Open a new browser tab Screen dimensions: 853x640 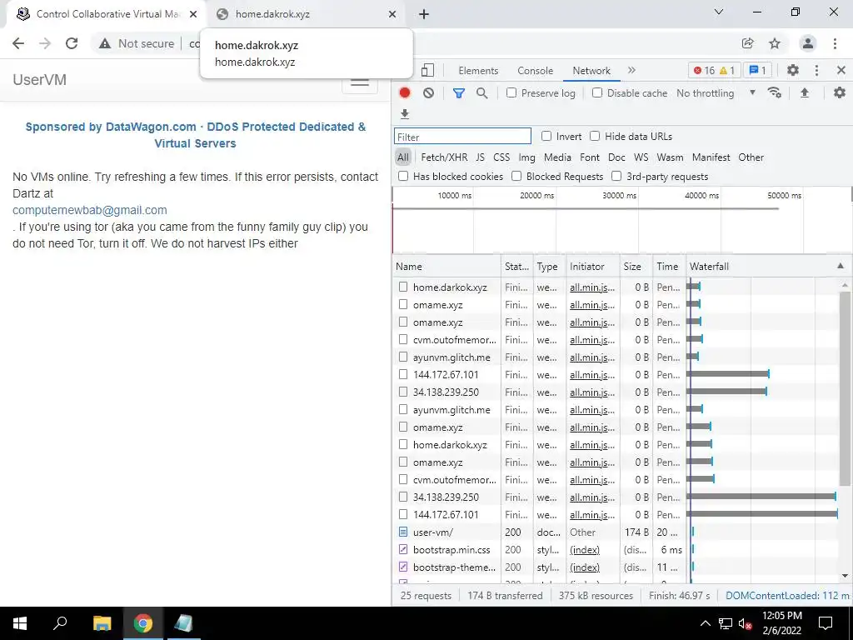pos(424,14)
